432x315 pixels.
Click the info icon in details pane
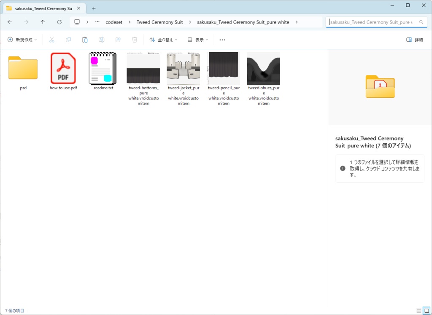343,168
